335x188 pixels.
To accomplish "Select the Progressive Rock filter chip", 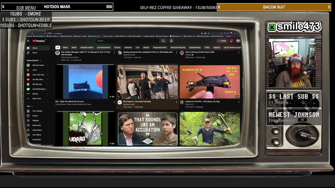I will pyautogui.click(x=160, y=48).
